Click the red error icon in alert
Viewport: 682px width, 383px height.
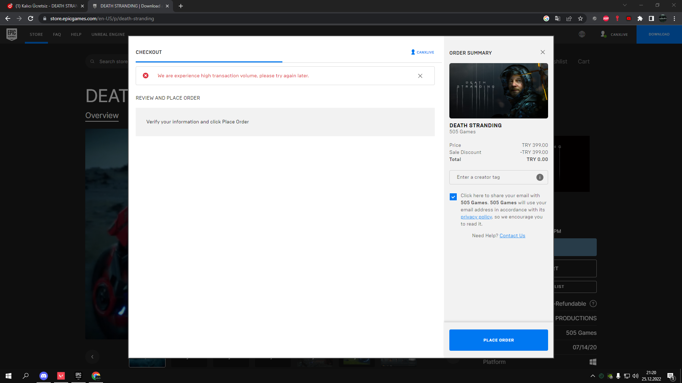[146, 76]
